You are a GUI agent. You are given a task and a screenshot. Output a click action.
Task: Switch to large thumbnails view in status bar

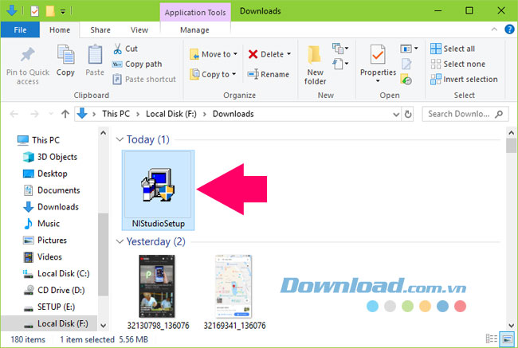point(506,339)
